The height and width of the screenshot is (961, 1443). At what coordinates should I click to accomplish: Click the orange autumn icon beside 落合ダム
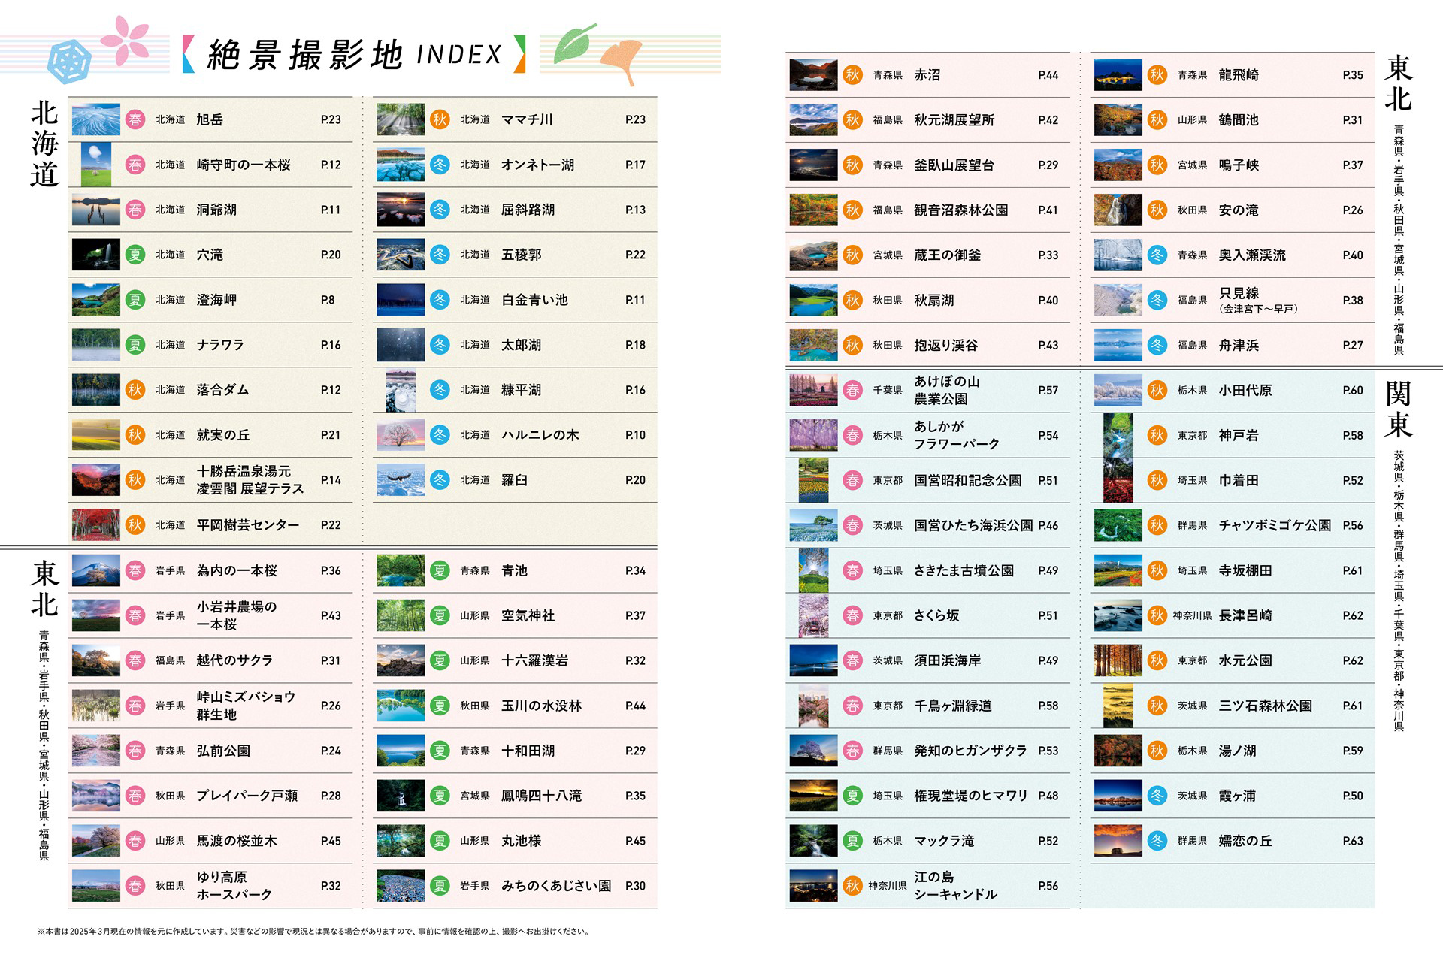(135, 390)
